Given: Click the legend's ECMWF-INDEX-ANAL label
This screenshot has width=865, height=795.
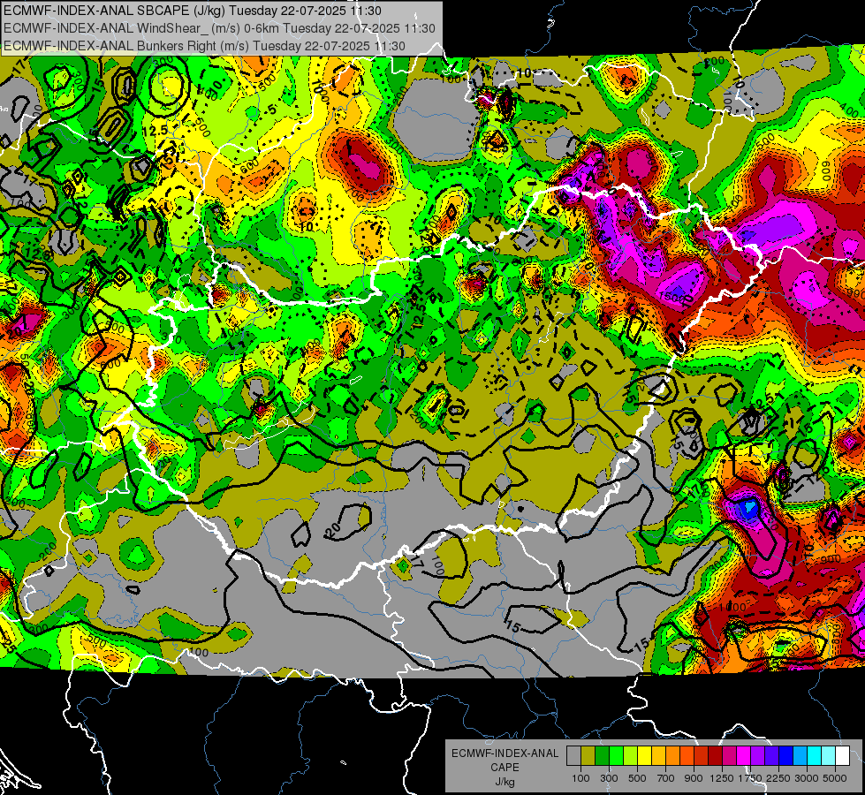Looking at the screenshot, I should (505, 753).
